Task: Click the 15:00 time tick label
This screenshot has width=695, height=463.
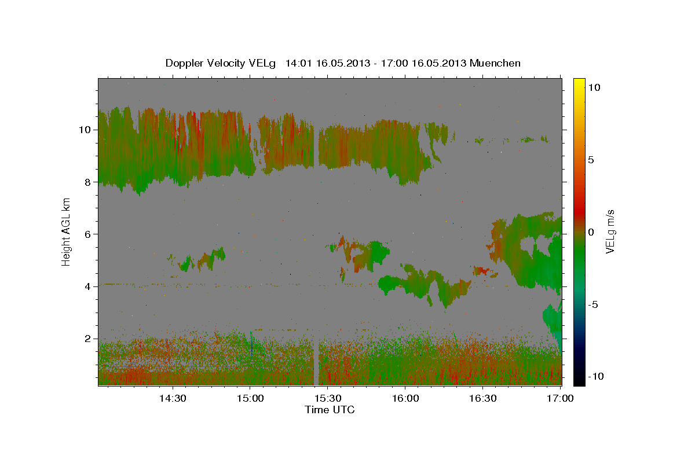Action: tap(250, 398)
